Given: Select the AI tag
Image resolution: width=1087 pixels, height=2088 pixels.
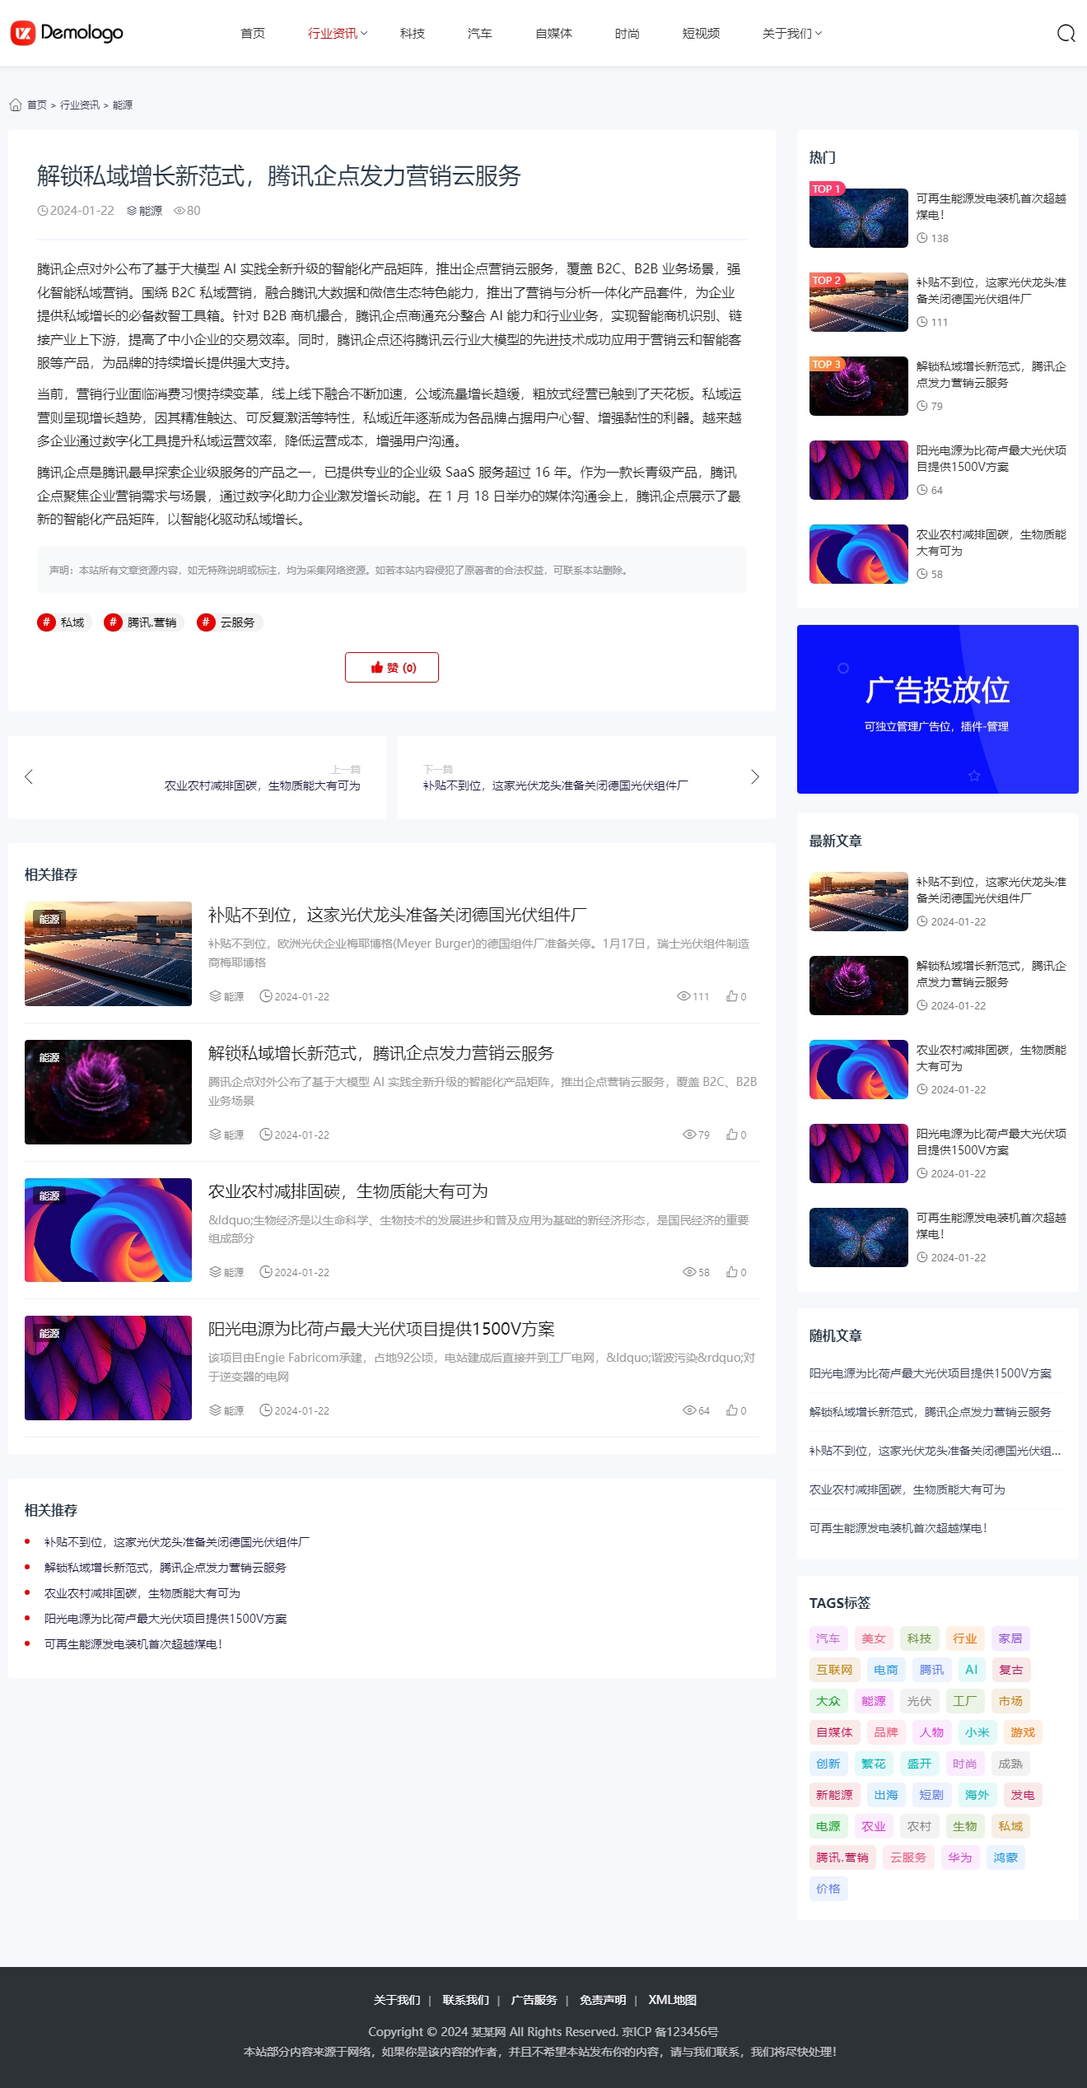Looking at the screenshot, I should click(x=972, y=1670).
